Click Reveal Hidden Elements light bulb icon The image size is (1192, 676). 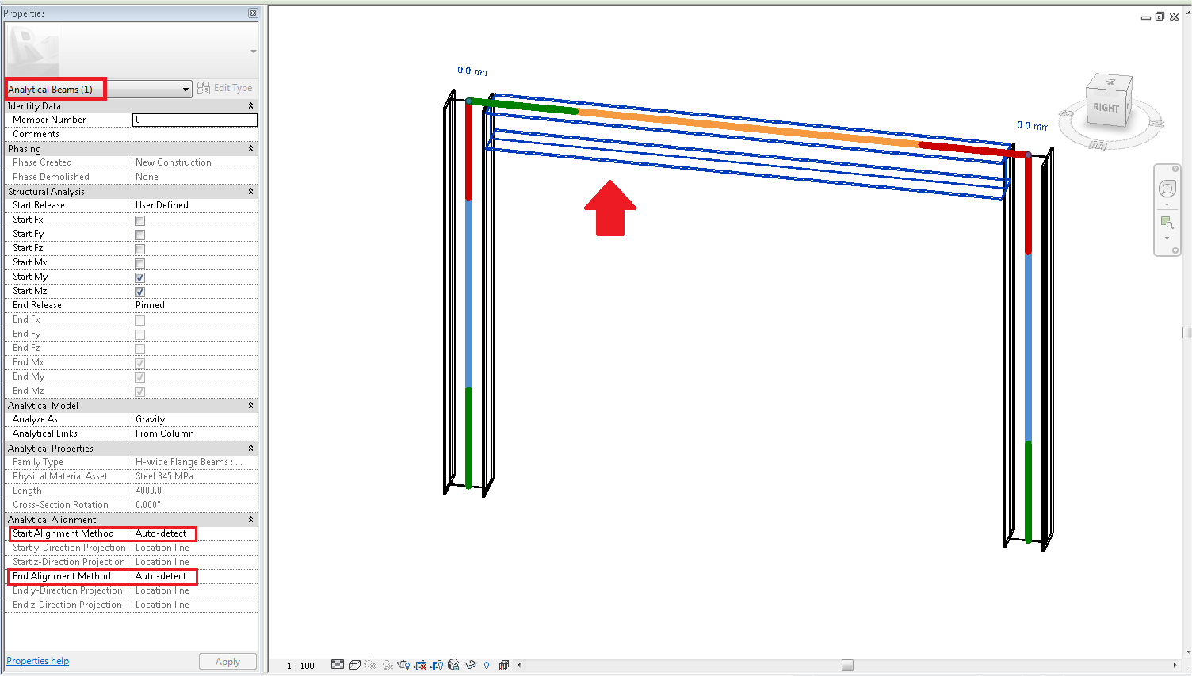pos(487,665)
